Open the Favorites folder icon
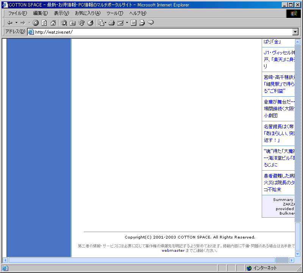The image size is (303, 273). pyautogui.click(x=73, y=23)
